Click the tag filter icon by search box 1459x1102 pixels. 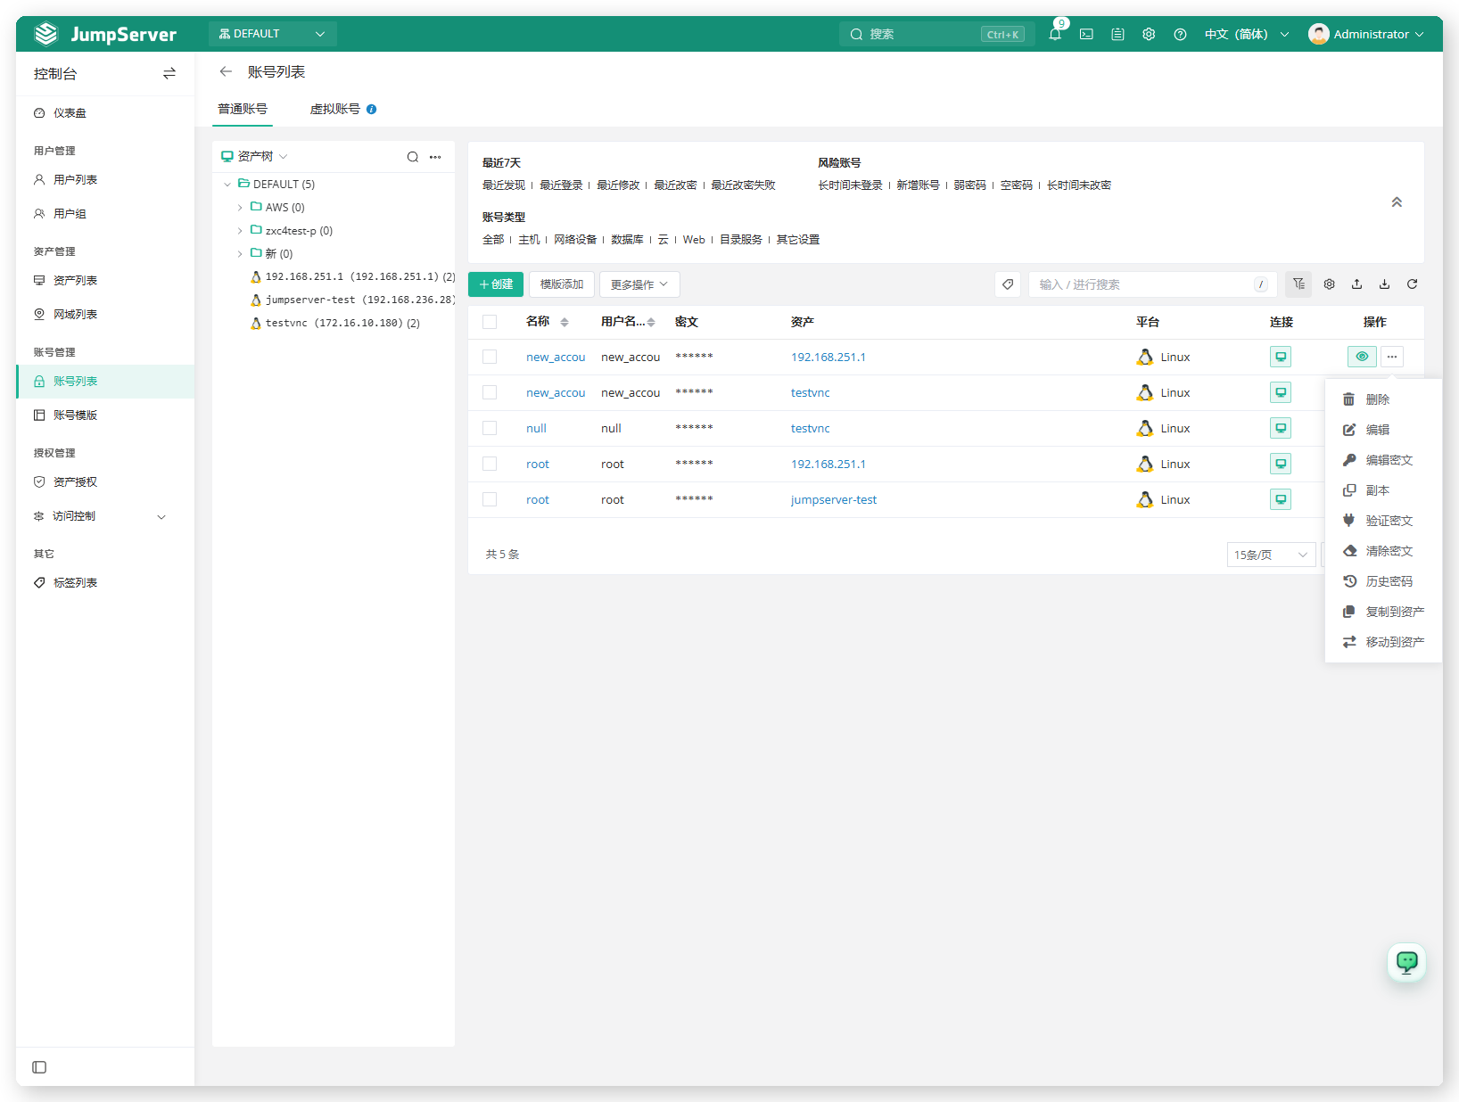coord(1008,284)
